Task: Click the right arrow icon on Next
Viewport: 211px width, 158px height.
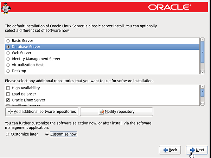Action: point(192,150)
